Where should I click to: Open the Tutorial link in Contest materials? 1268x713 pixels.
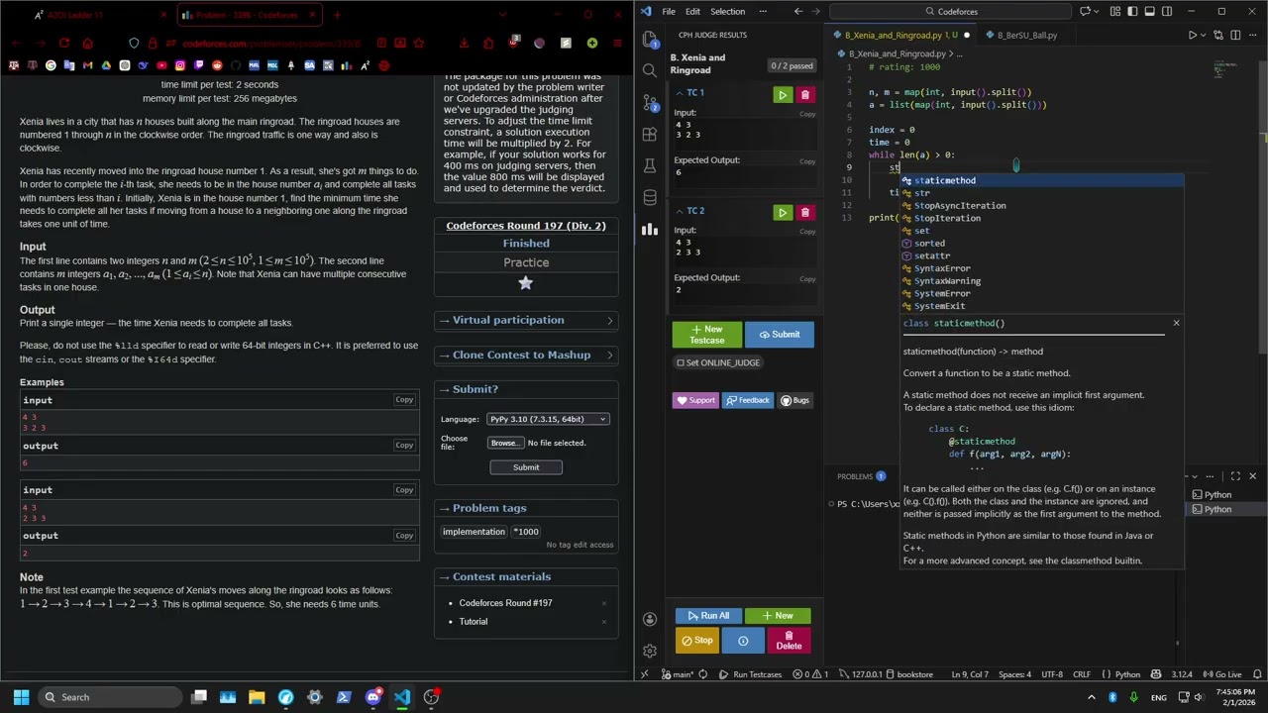click(474, 622)
